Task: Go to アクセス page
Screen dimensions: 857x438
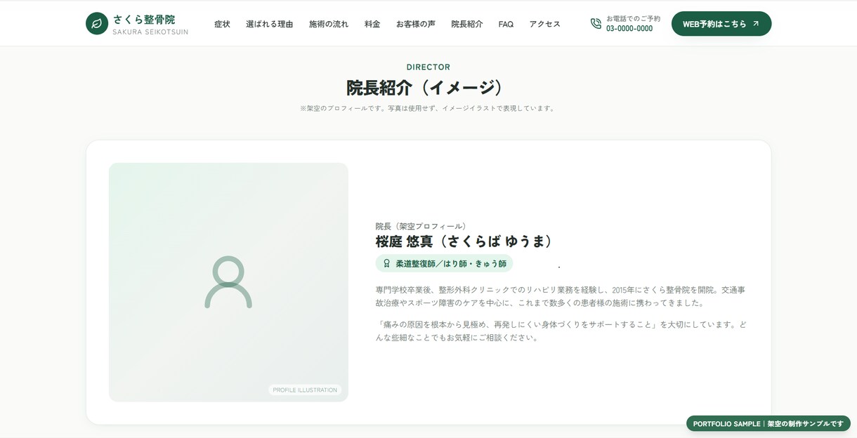Action: [545, 24]
